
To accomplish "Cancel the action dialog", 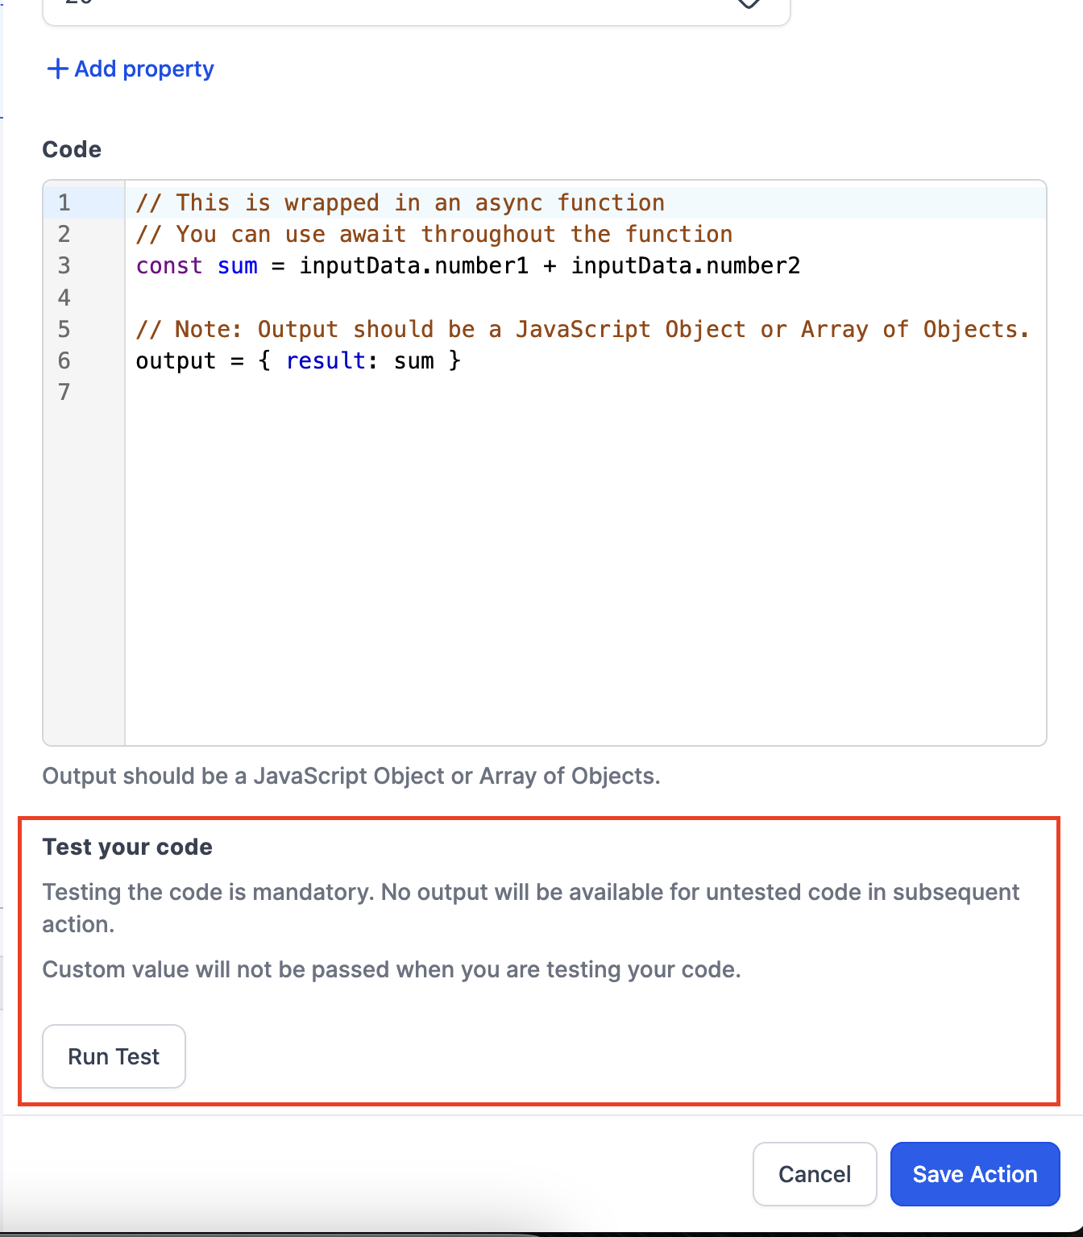I will (x=815, y=1174).
